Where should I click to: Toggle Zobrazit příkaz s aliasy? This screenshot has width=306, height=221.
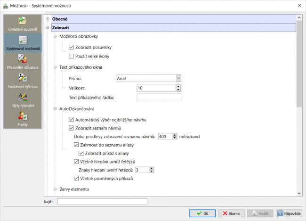tap(81, 153)
